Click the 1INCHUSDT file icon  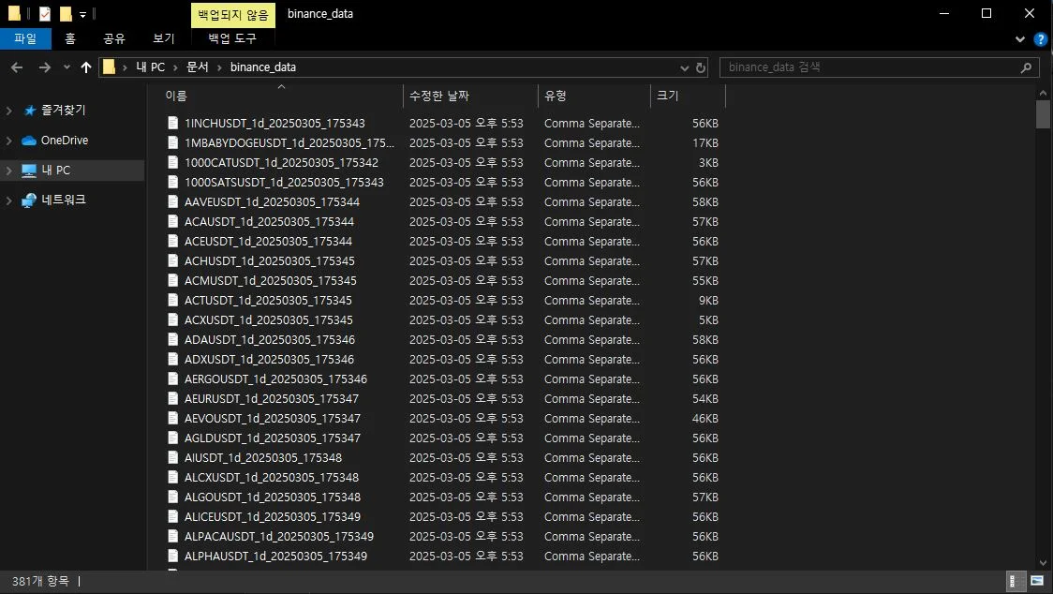click(172, 123)
